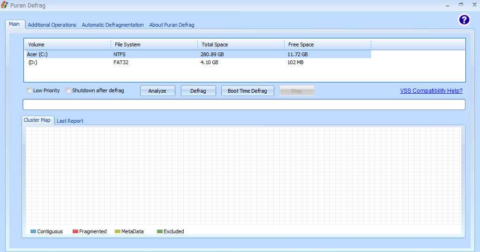Open the Additional Operations tab
The width and height of the screenshot is (480, 252).
(52, 25)
